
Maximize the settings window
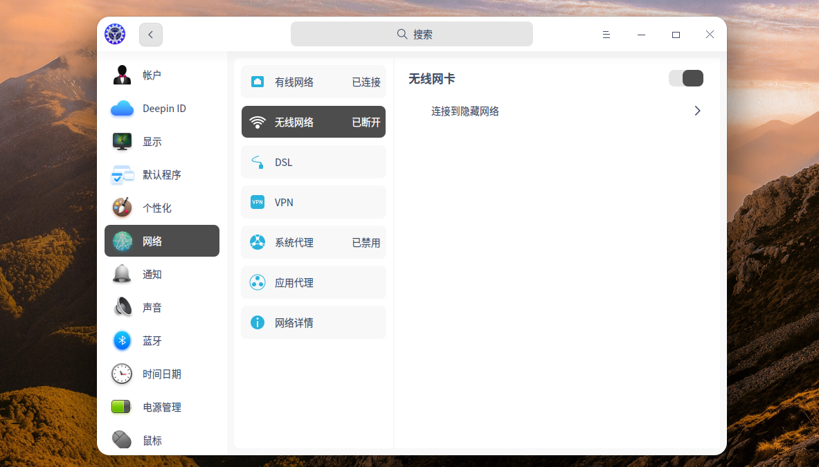click(676, 35)
